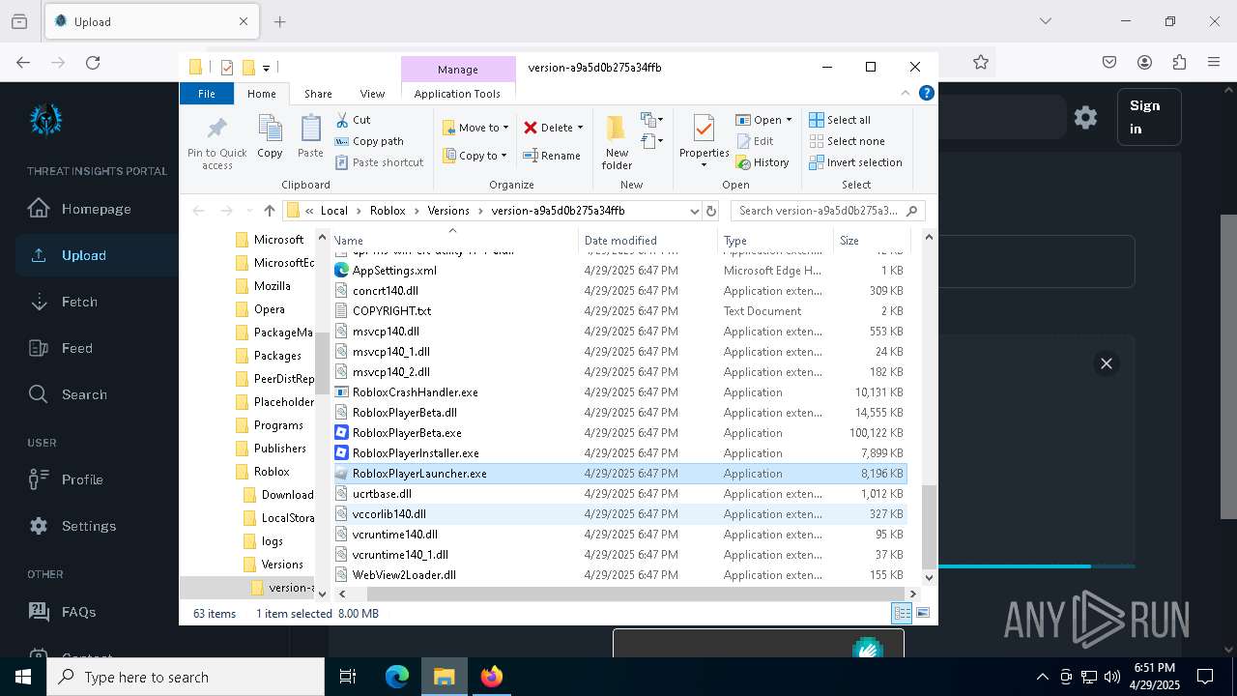
Task: Open Firefox application menu hamburger
Action: 1214,62
